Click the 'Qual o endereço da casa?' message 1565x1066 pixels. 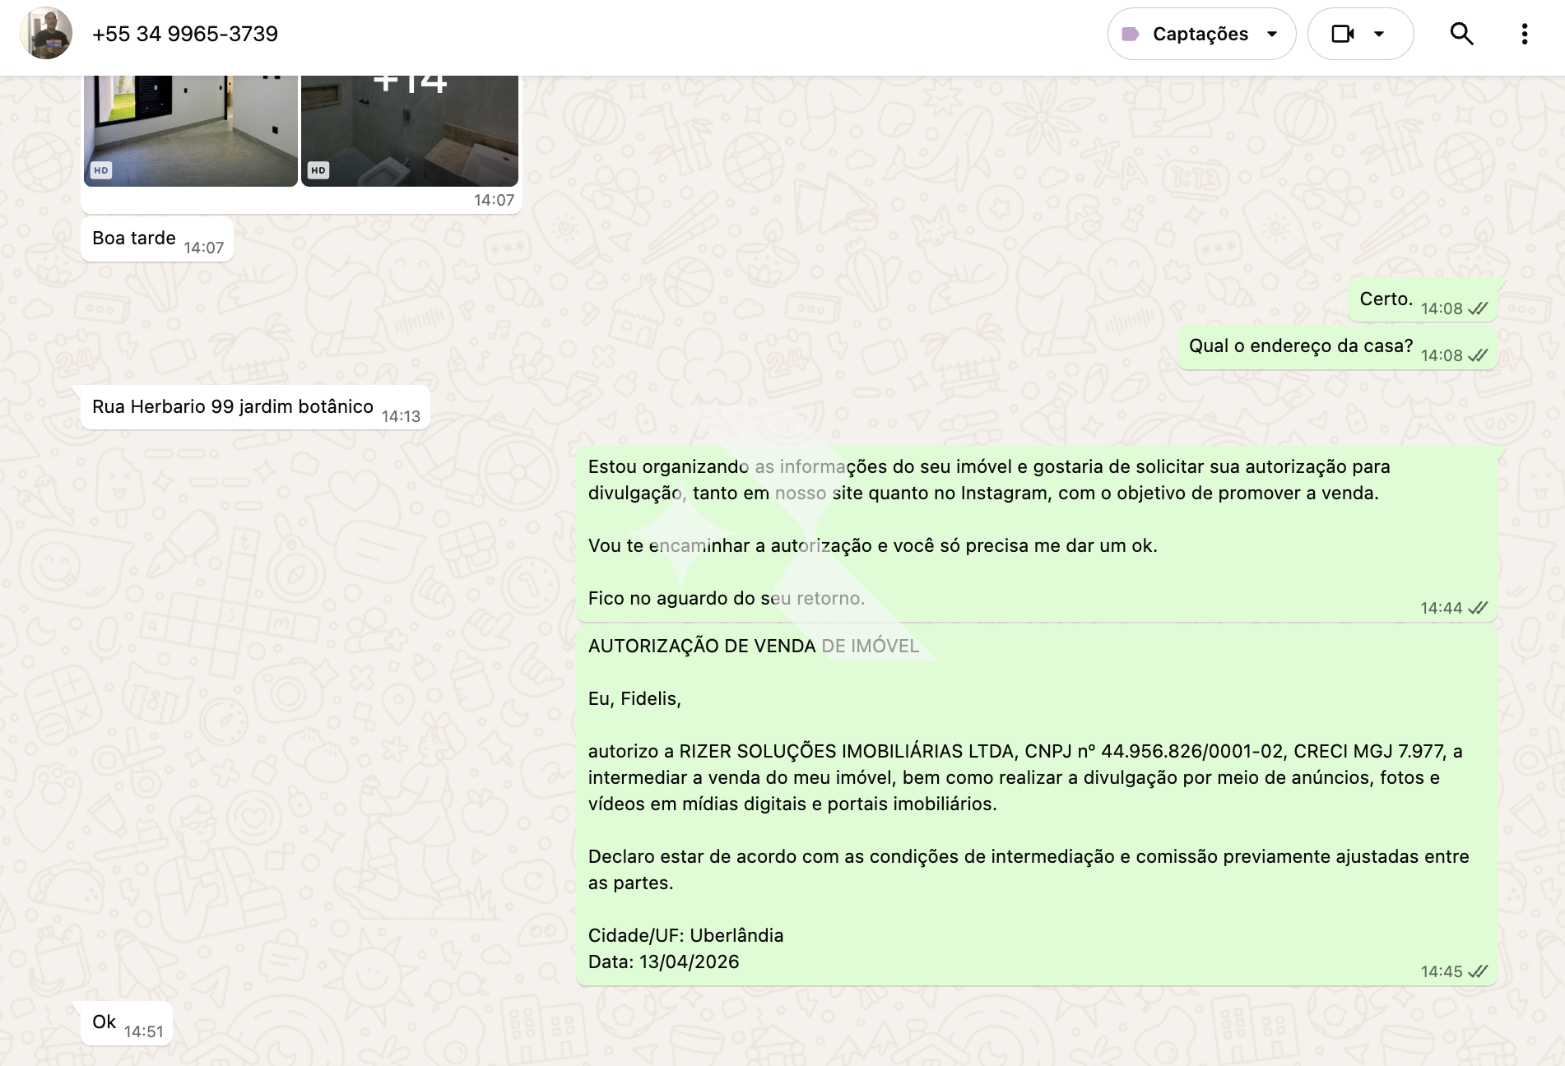point(1300,346)
